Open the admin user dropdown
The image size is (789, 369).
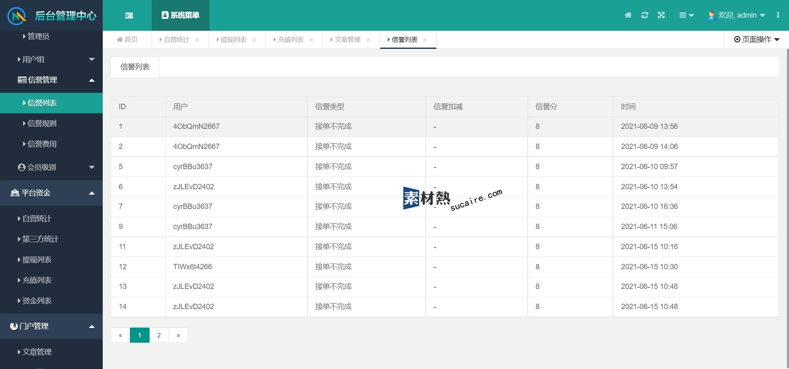click(x=736, y=15)
